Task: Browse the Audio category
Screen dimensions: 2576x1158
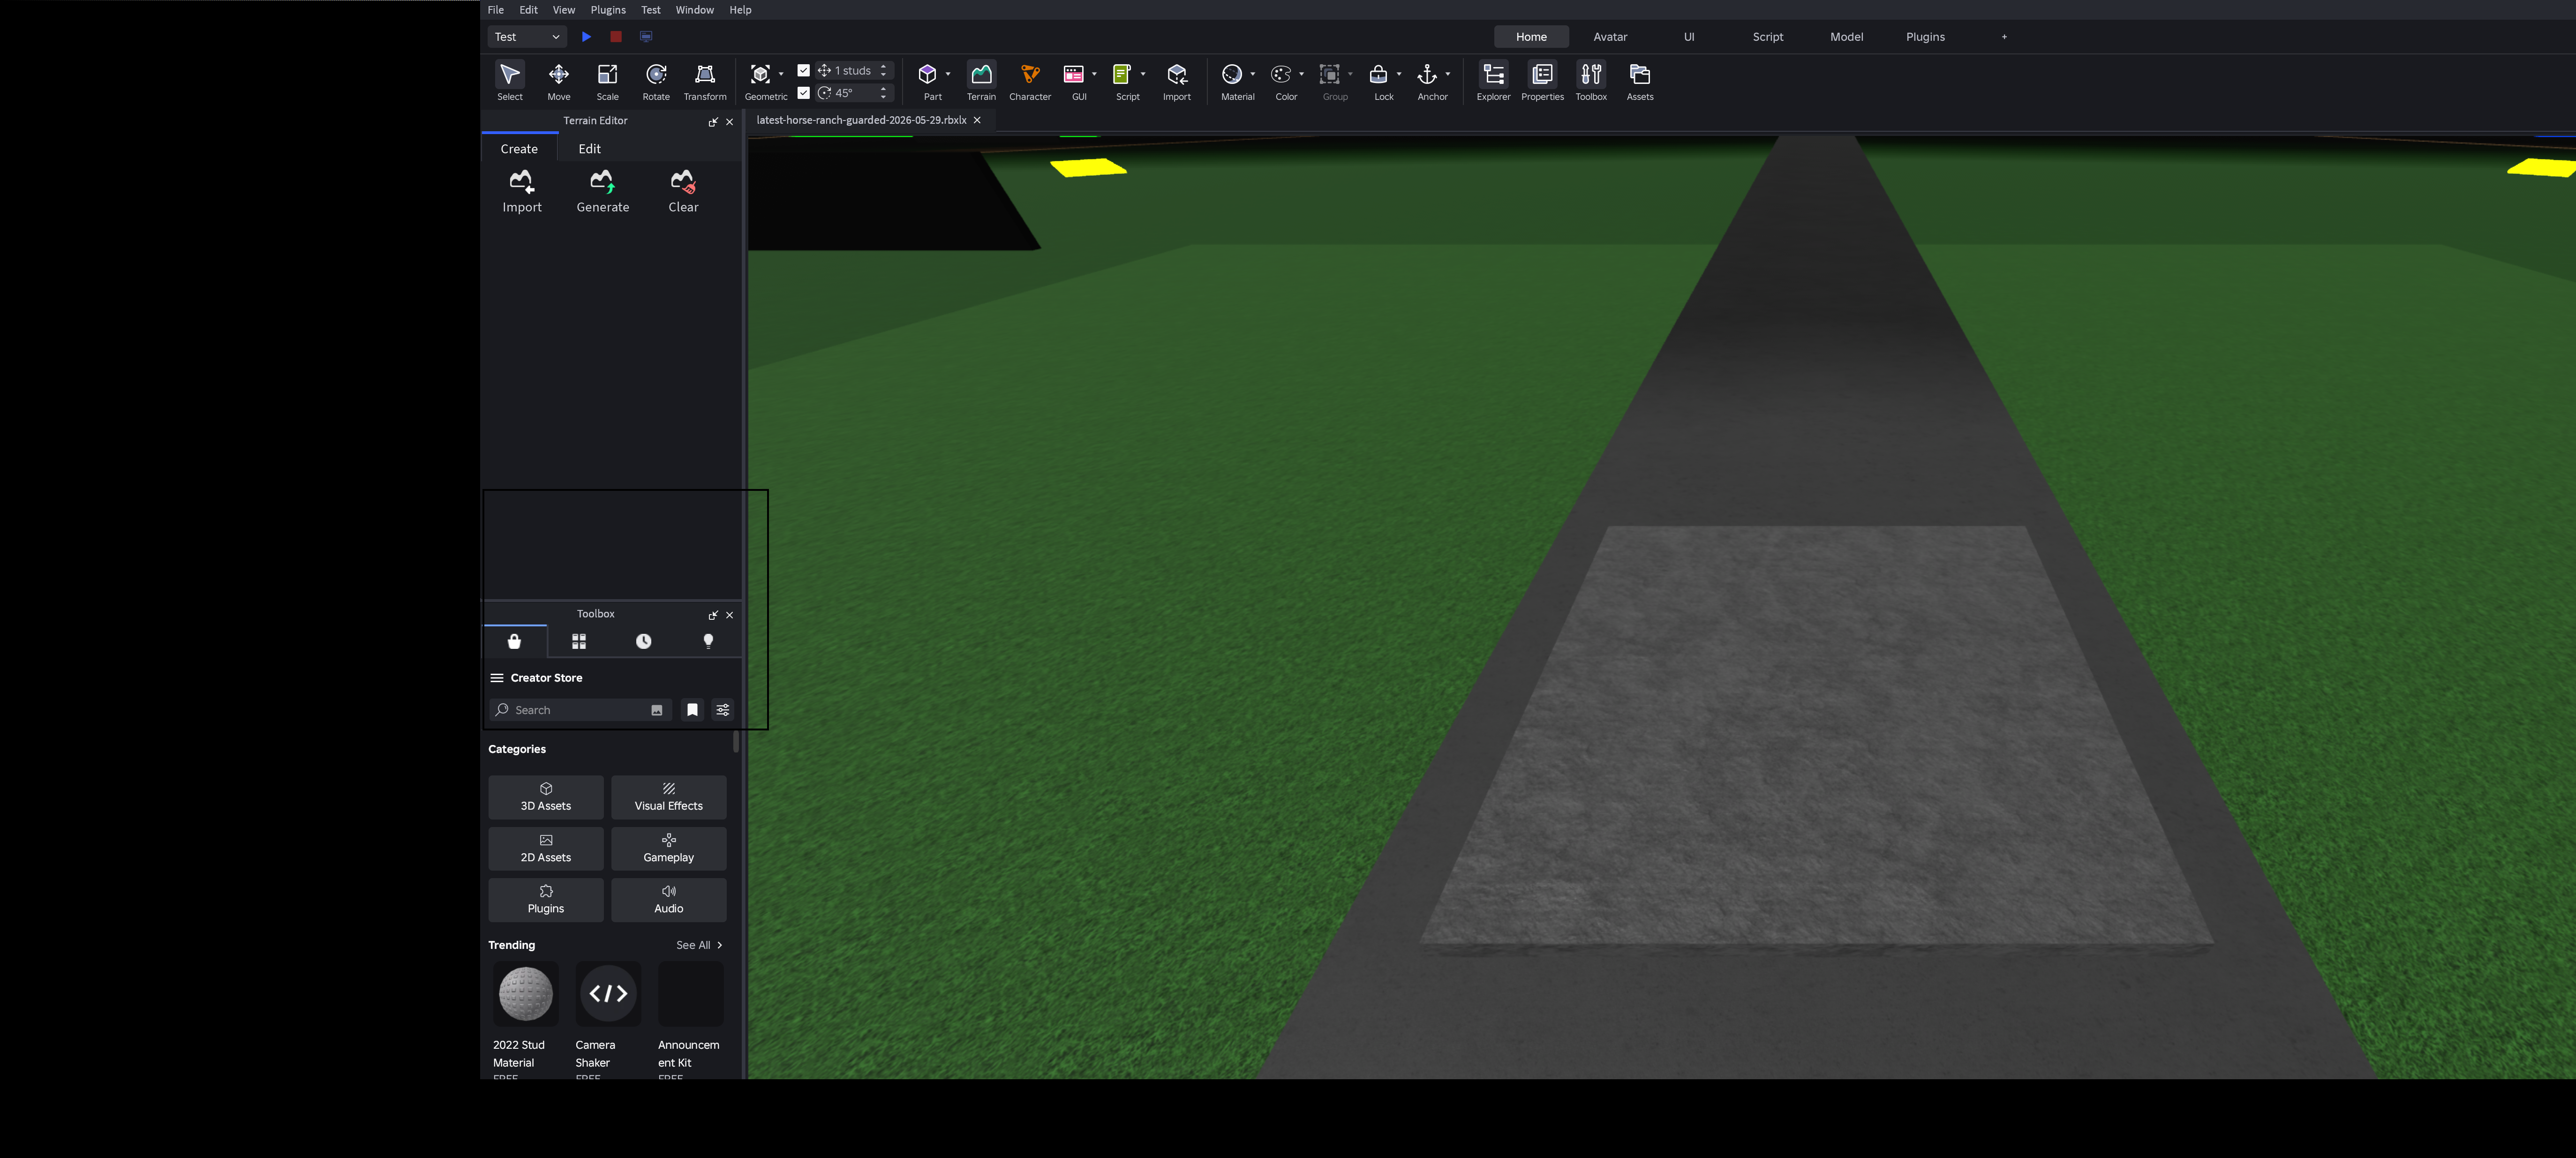Action: 669,900
